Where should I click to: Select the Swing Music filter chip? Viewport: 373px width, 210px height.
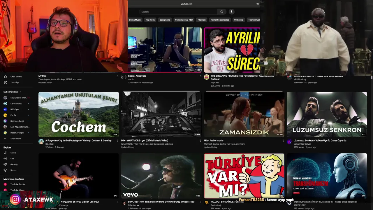pos(135,20)
